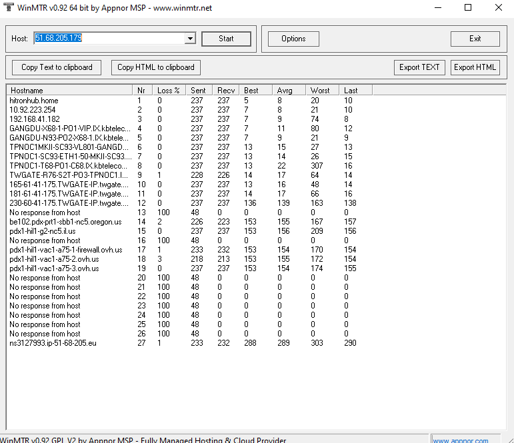Click the Loss % column header

pos(169,90)
